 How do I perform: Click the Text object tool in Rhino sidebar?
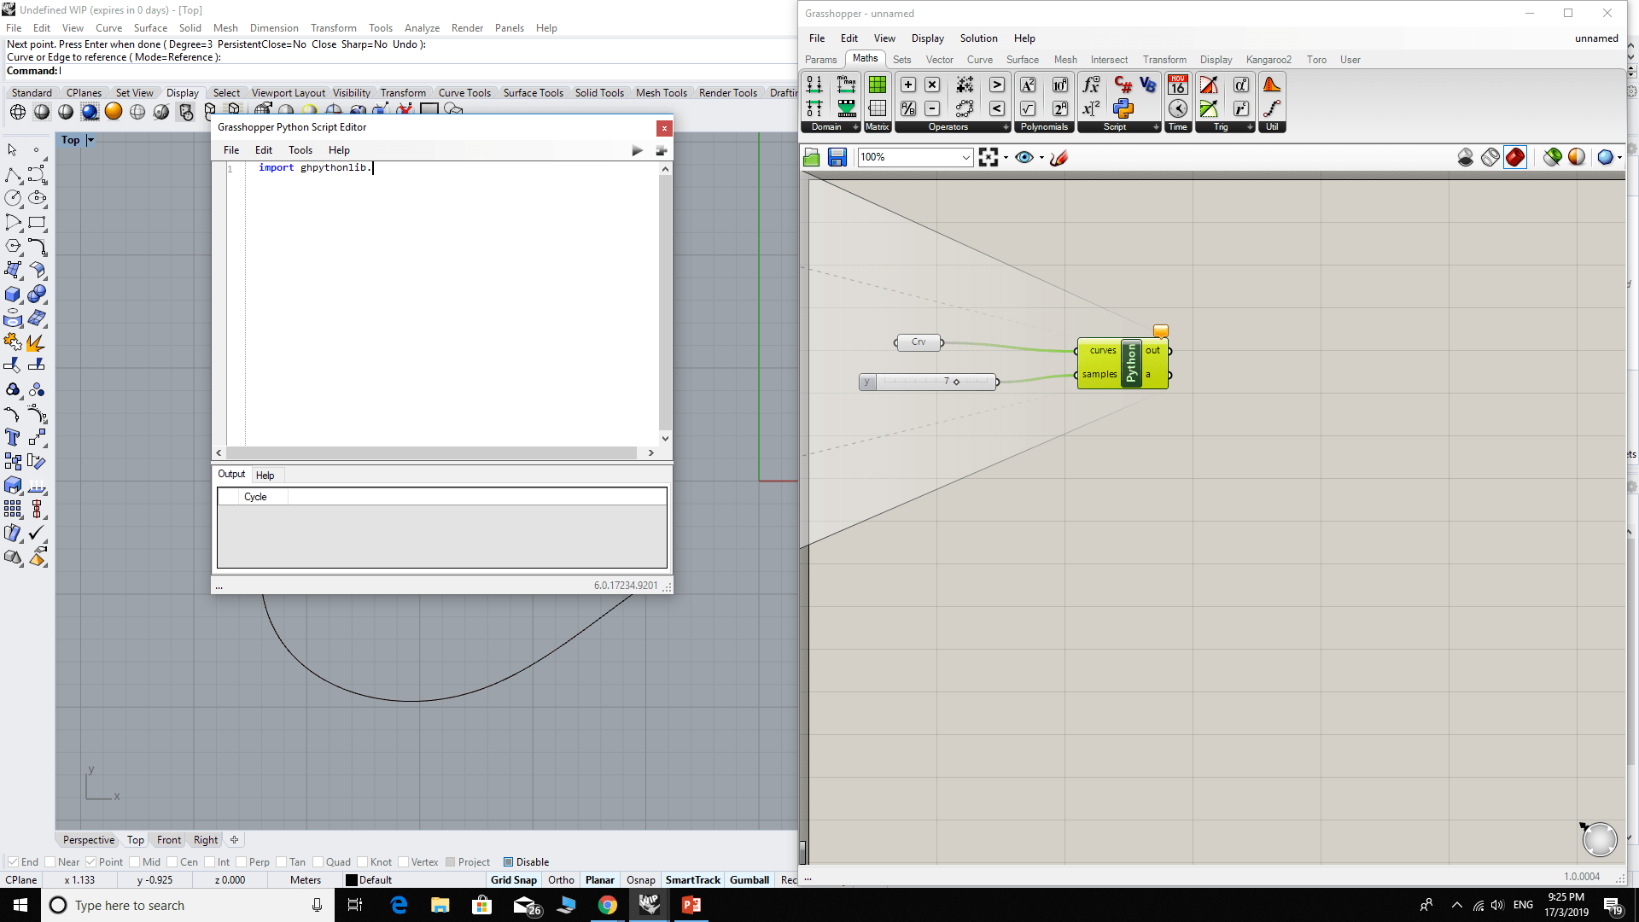tap(13, 438)
